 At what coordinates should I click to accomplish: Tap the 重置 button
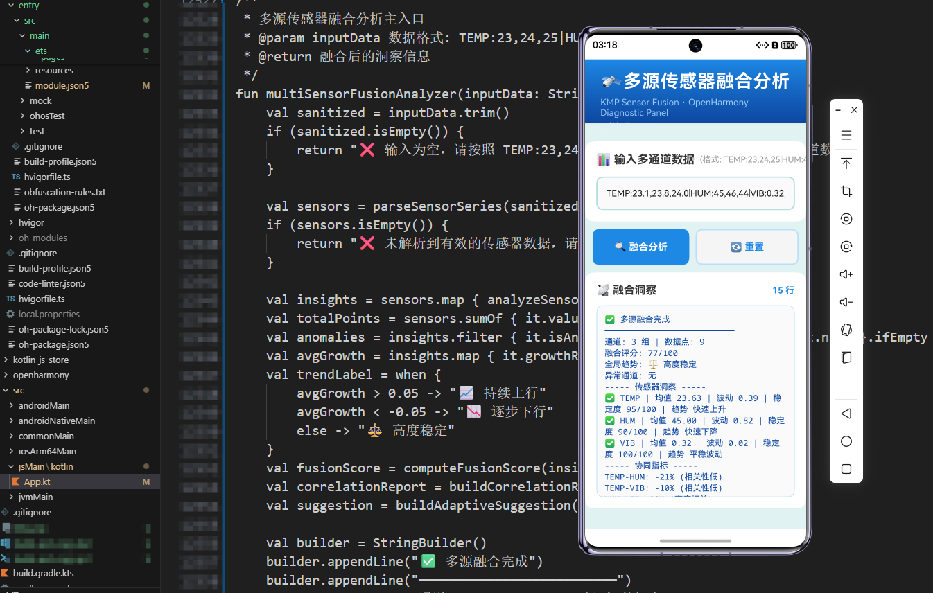(747, 247)
